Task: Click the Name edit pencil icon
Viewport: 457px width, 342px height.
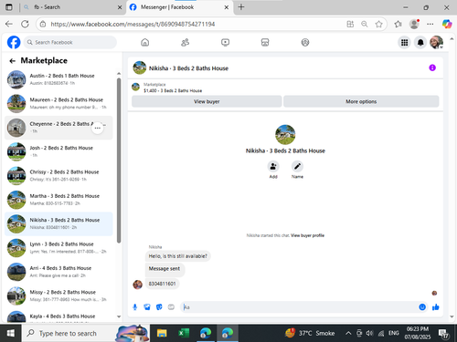Action: [297, 166]
